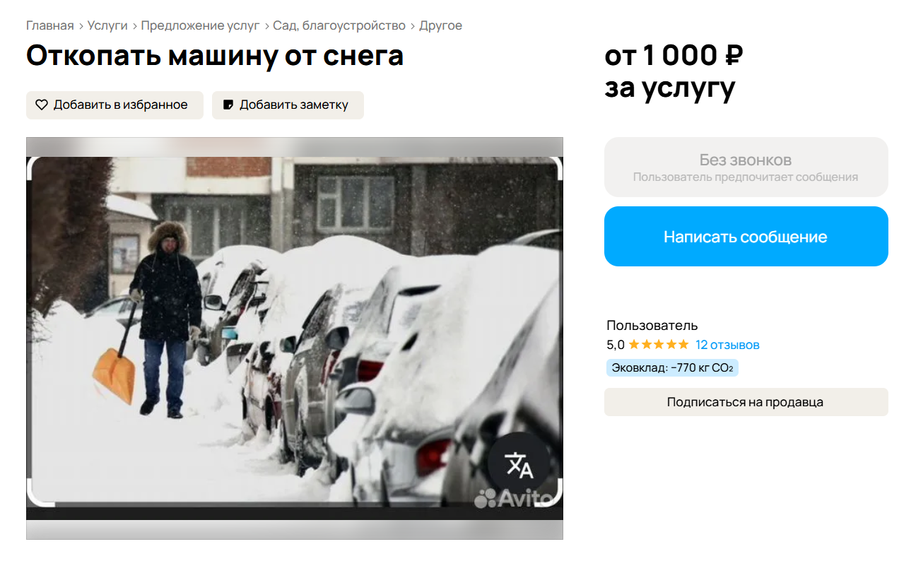Viewport: 899px width, 561px height.
Task: Click the heart icon to favorite the listing
Action: (42, 105)
